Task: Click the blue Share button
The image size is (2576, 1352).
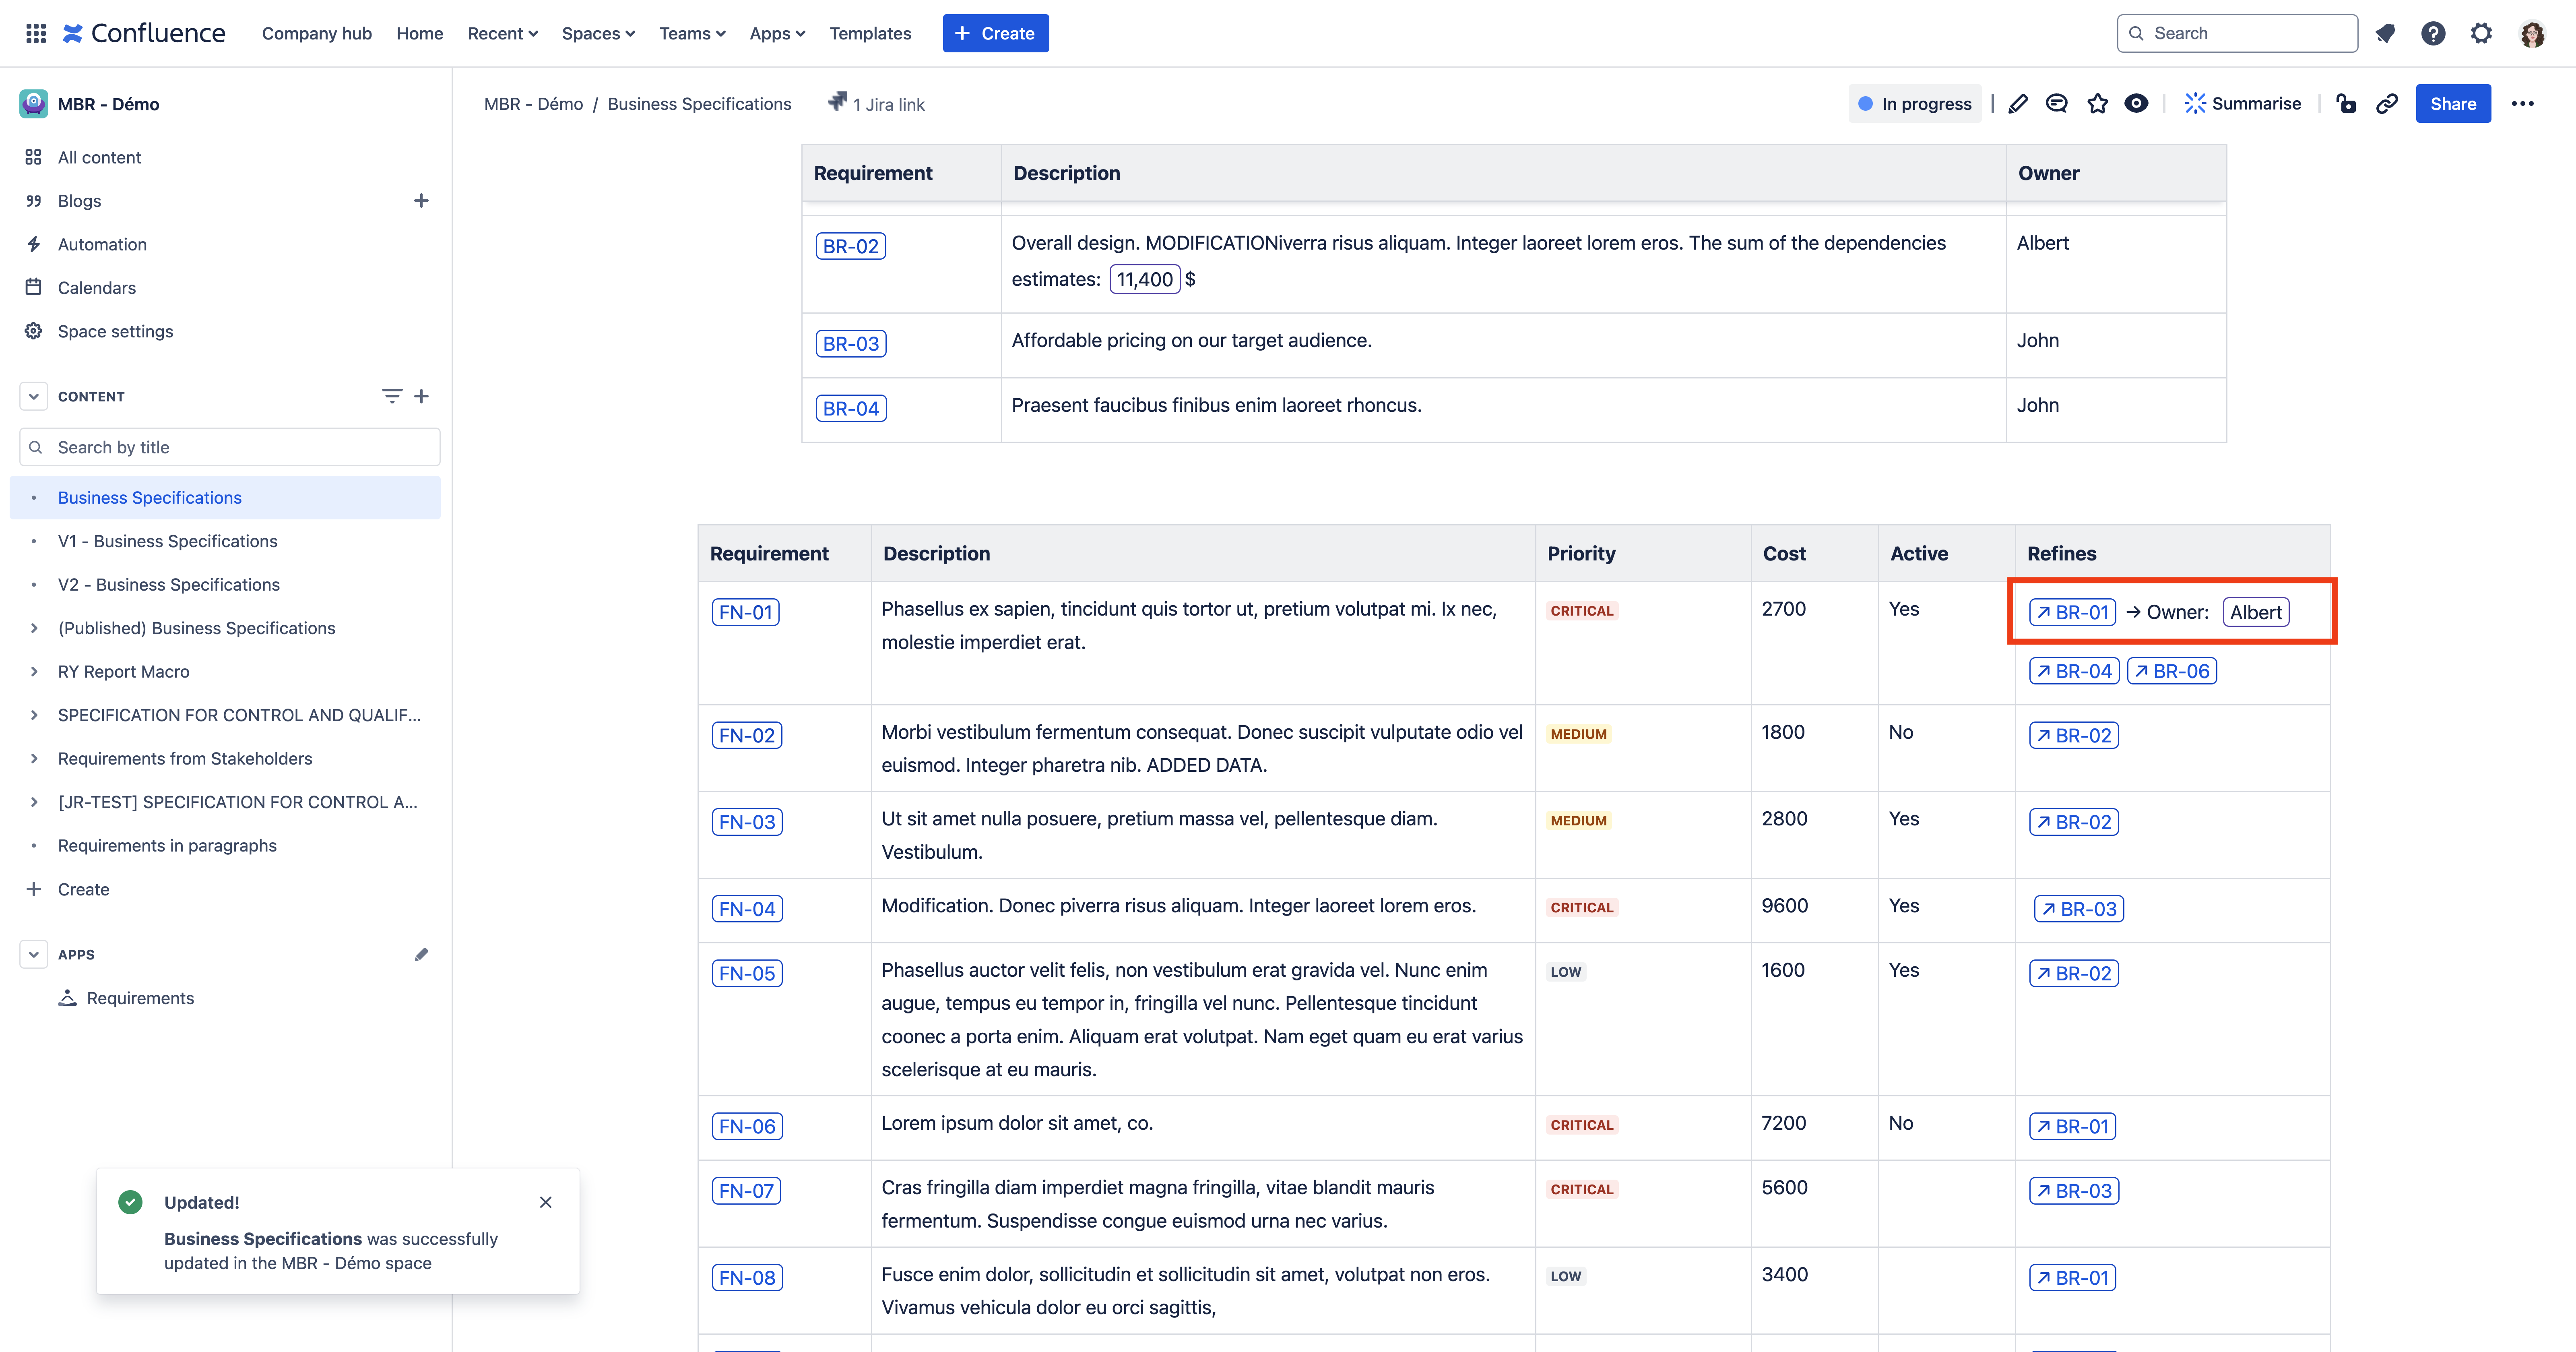Action: pyautogui.click(x=2452, y=104)
